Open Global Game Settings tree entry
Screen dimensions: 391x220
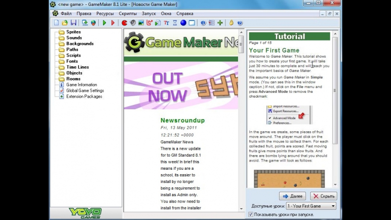click(85, 91)
